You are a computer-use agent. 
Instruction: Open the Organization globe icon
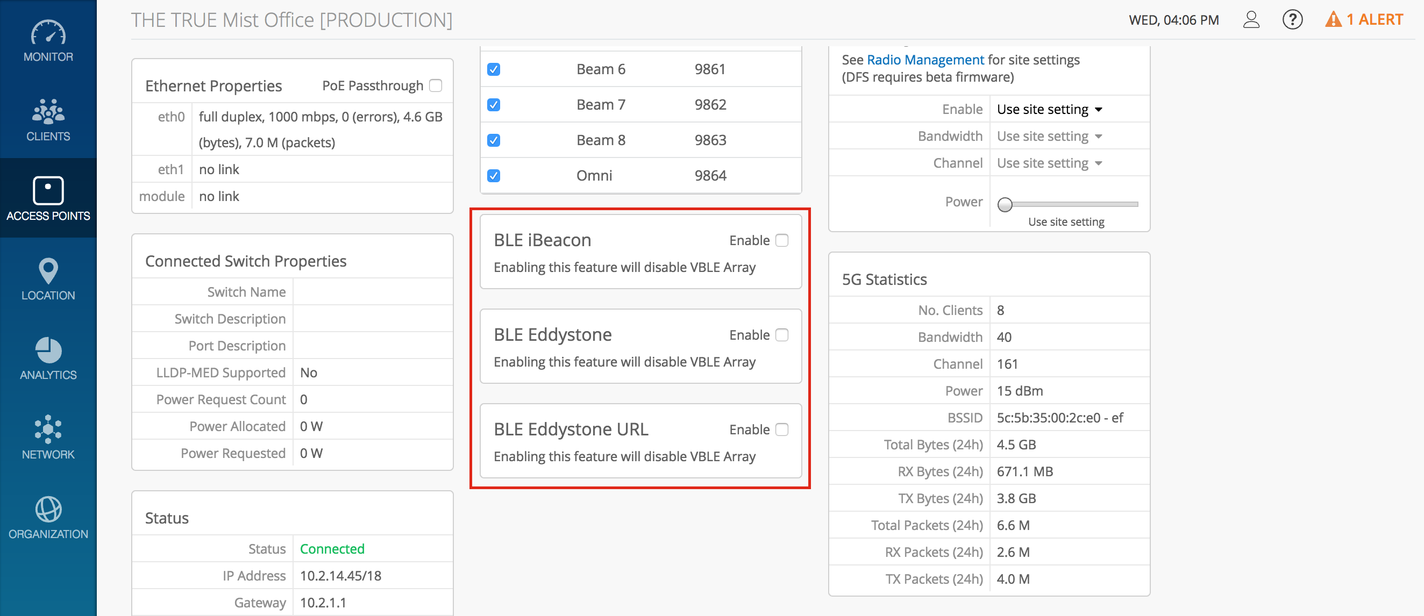[x=48, y=509]
